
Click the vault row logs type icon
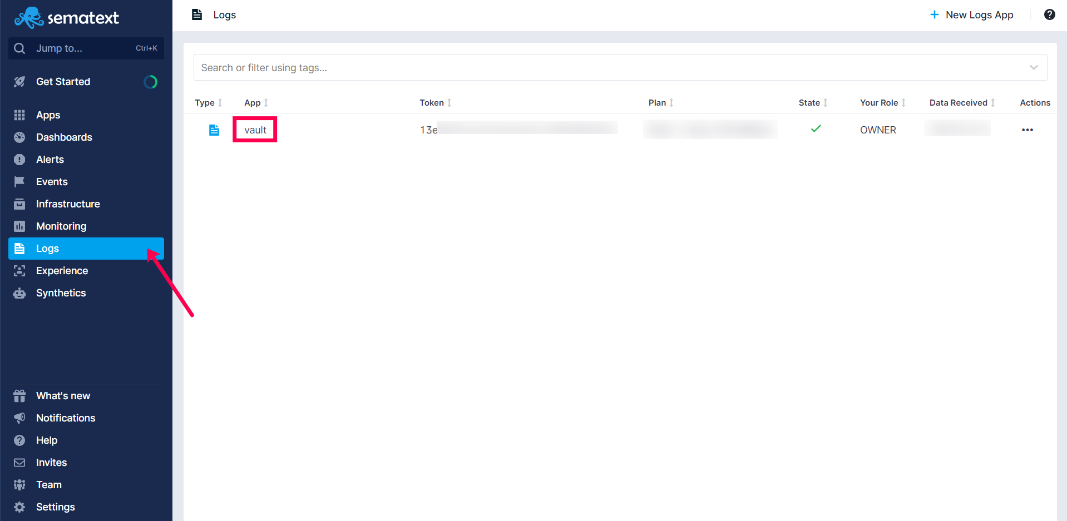click(x=214, y=130)
